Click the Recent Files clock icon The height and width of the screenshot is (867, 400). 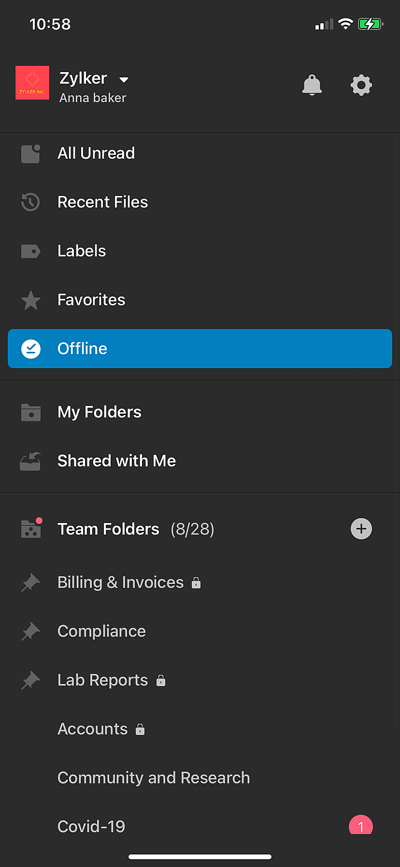[x=30, y=202]
